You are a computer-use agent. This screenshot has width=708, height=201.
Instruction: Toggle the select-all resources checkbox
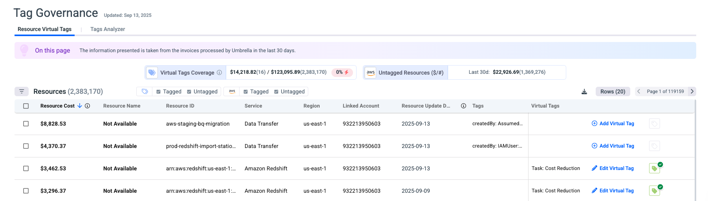[x=26, y=106]
